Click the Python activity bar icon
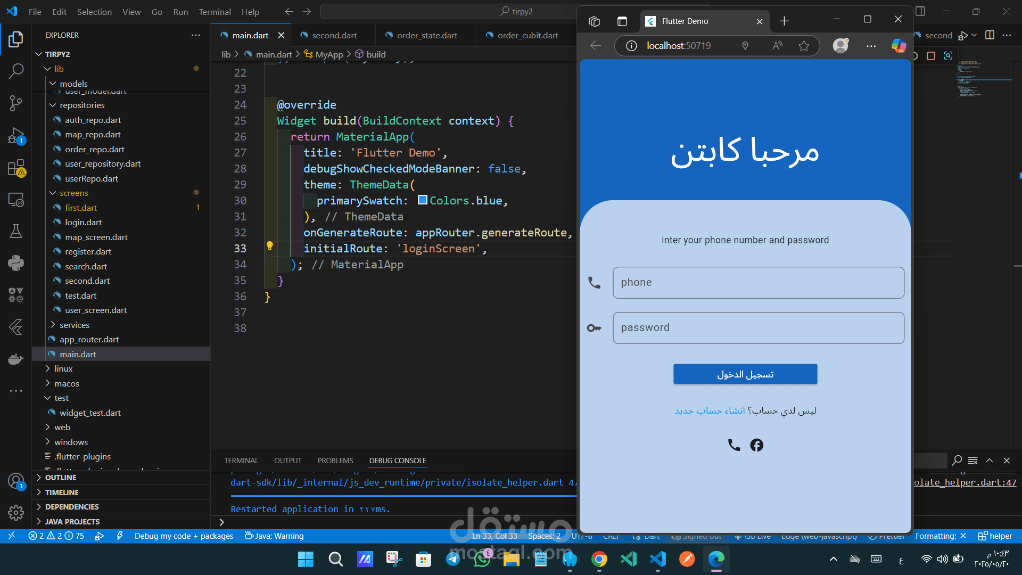This screenshot has height=575, width=1022. coord(16,263)
